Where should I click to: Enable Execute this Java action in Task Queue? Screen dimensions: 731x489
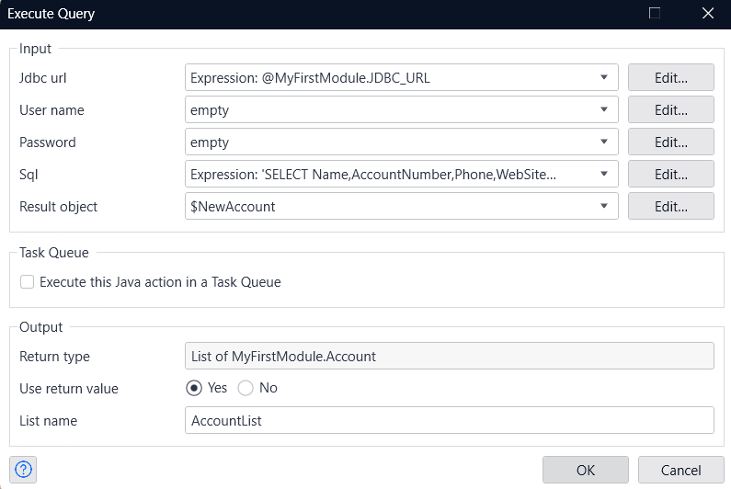click(28, 282)
